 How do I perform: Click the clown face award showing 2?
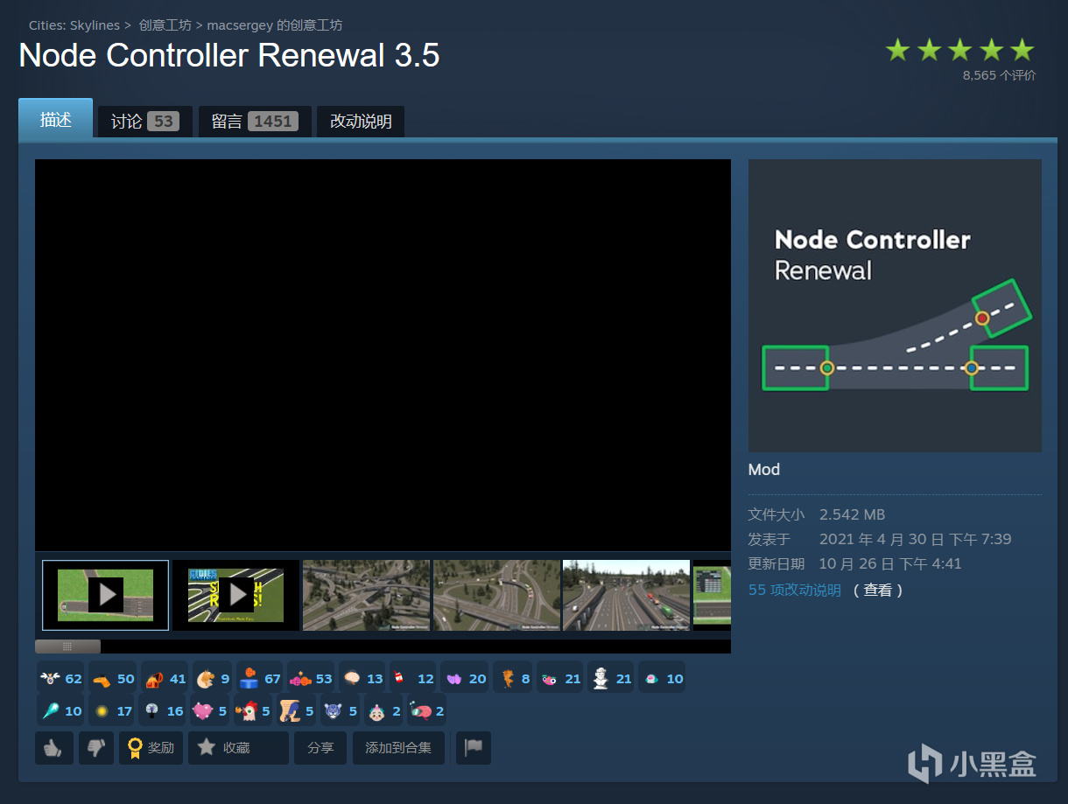pyautogui.click(x=384, y=710)
